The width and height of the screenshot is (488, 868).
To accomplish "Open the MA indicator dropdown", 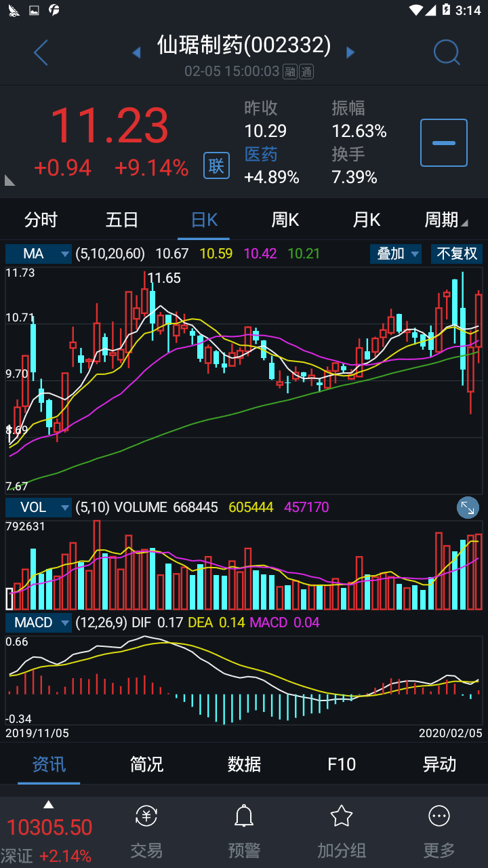I will (x=38, y=254).
